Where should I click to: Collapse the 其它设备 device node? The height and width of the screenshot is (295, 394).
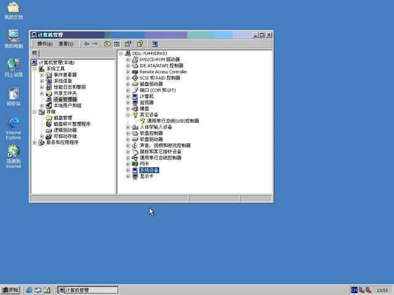(128, 115)
